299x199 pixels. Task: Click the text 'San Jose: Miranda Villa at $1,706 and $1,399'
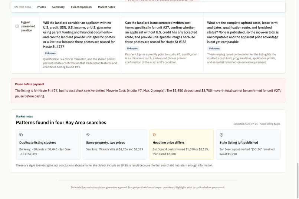[114, 149]
